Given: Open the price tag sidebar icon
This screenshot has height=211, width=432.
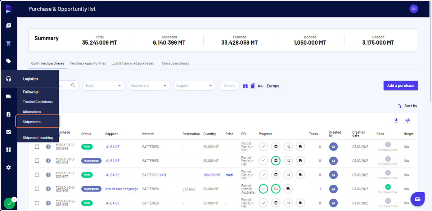Looking at the screenshot, I should pyautogui.click(x=9, y=61).
